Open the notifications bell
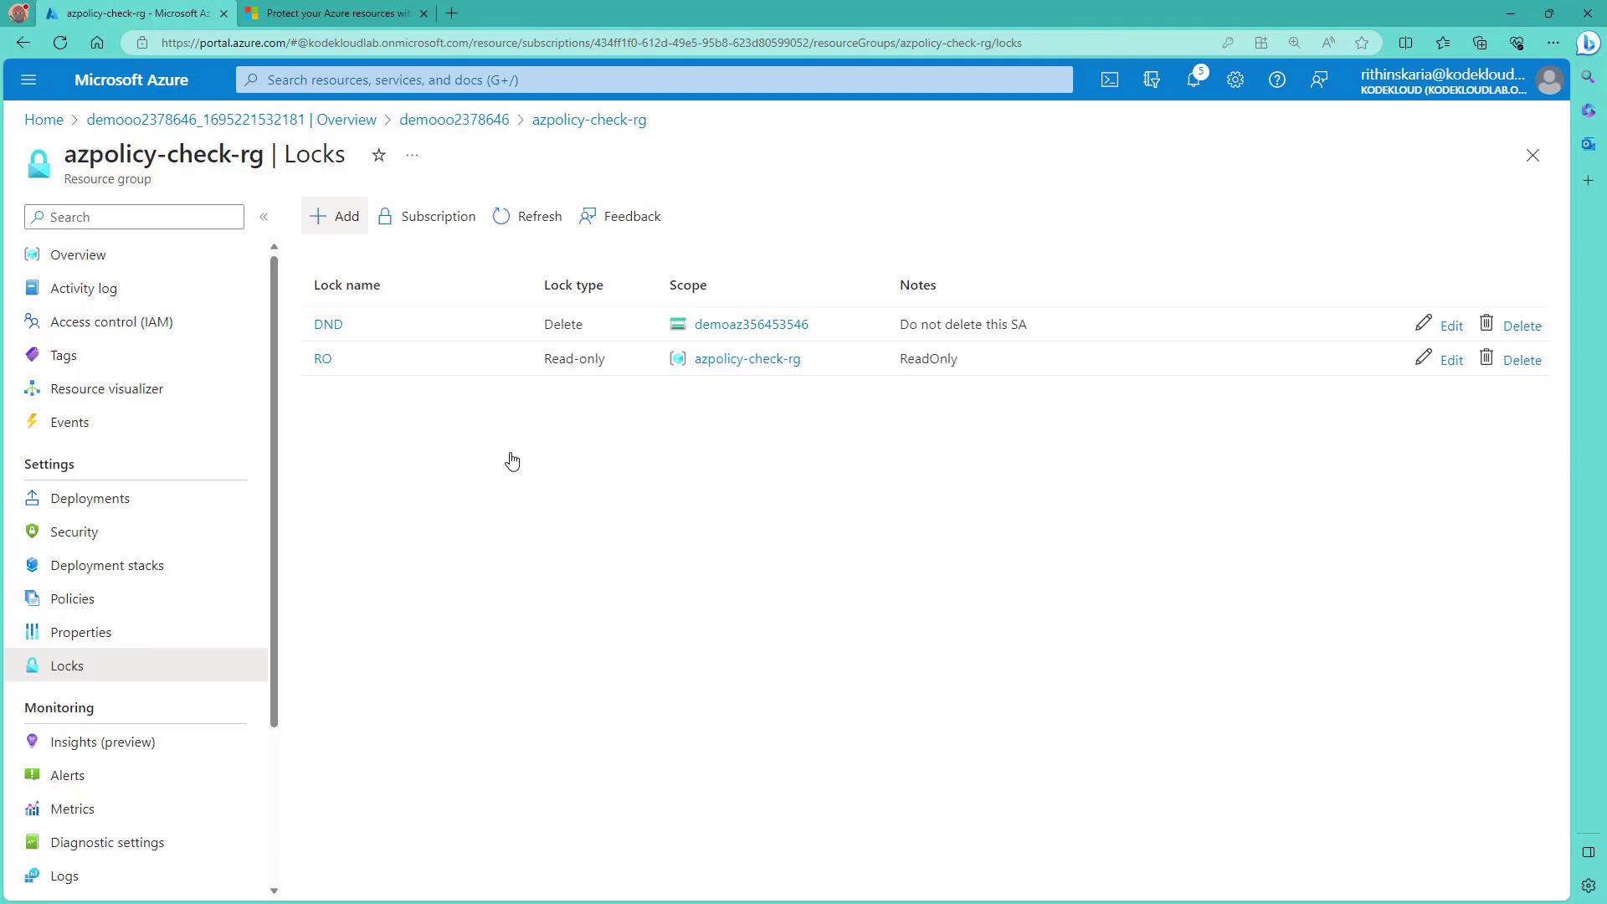Image resolution: width=1607 pixels, height=904 pixels. [1193, 80]
